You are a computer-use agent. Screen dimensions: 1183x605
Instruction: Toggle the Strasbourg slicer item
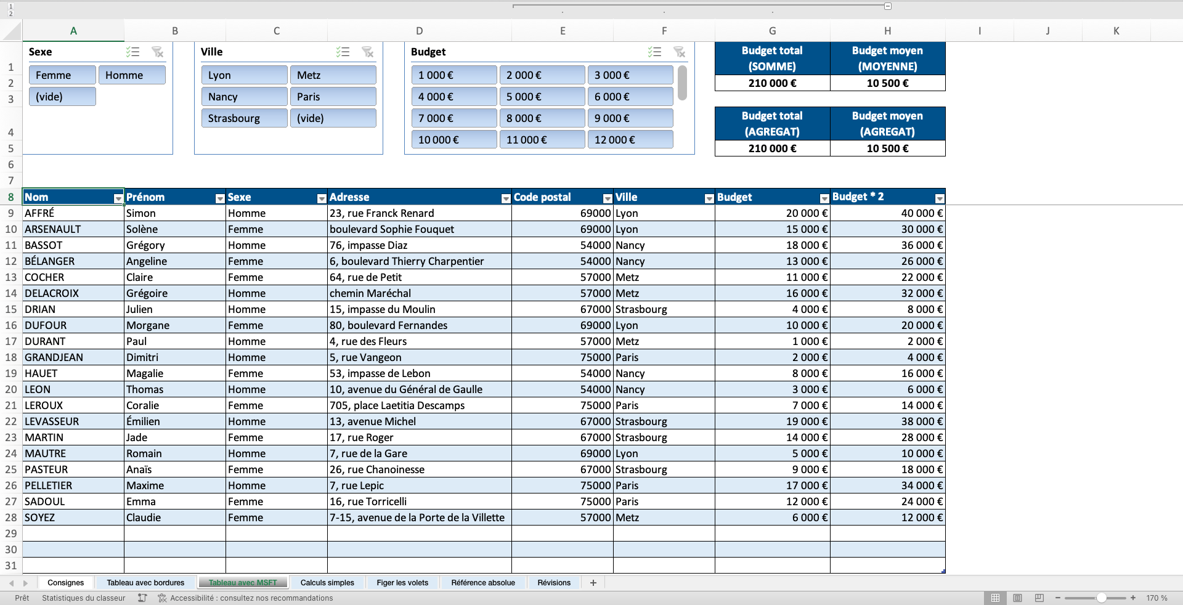point(244,118)
